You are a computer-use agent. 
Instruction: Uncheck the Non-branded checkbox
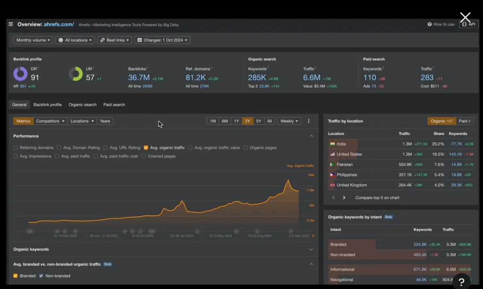[x=41, y=276]
